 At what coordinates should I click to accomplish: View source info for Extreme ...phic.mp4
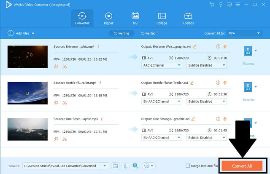coord(98,47)
